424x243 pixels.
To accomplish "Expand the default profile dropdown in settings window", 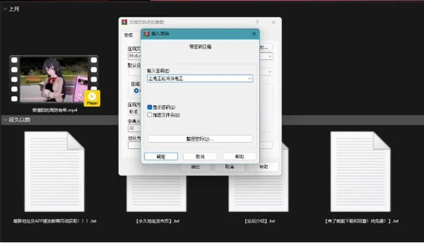I will pyautogui.click(x=270, y=72).
